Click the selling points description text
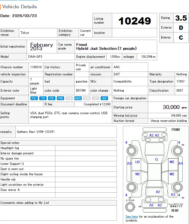189x224 pixels. 69,115
